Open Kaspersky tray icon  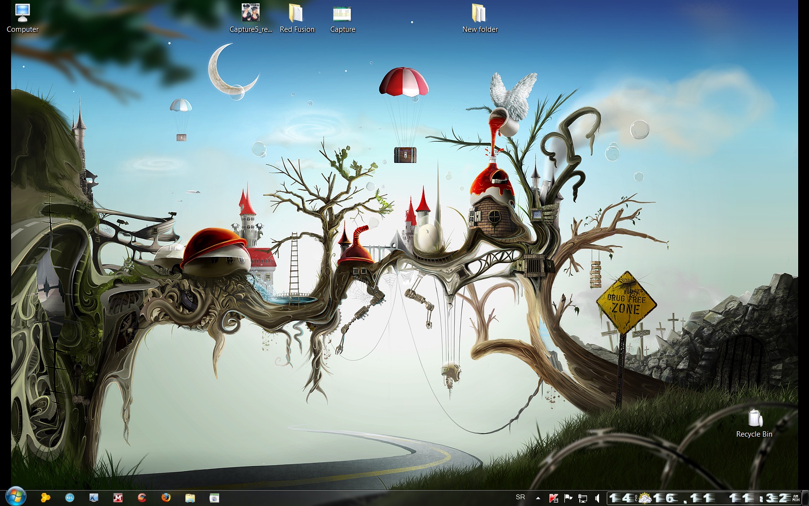(x=554, y=498)
